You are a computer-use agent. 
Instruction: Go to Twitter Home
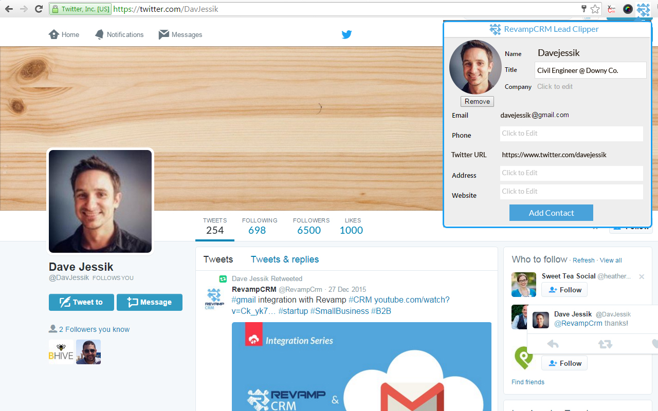(64, 34)
